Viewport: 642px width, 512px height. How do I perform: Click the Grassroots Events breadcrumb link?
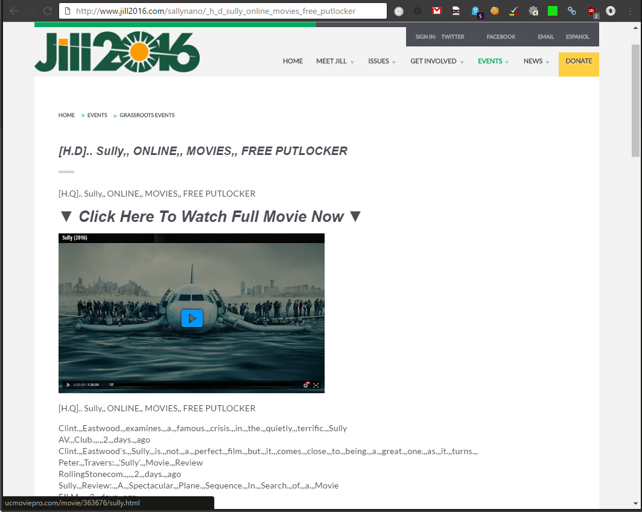(x=147, y=115)
